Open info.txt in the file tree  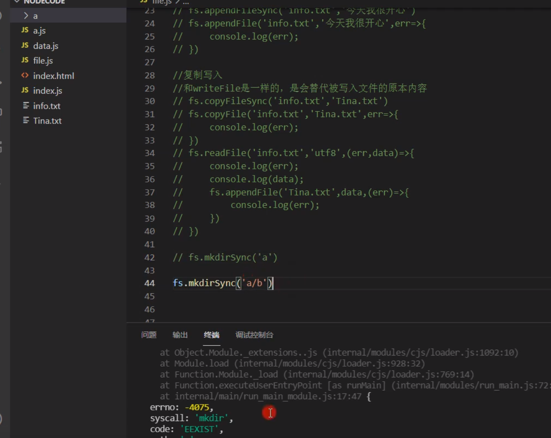(x=46, y=106)
